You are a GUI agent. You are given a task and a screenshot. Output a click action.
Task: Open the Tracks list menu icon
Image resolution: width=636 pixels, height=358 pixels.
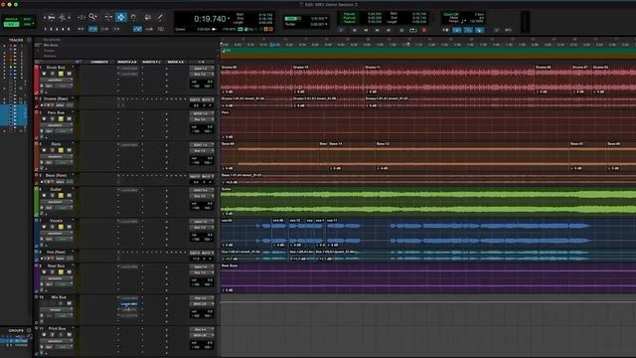click(29, 40)
